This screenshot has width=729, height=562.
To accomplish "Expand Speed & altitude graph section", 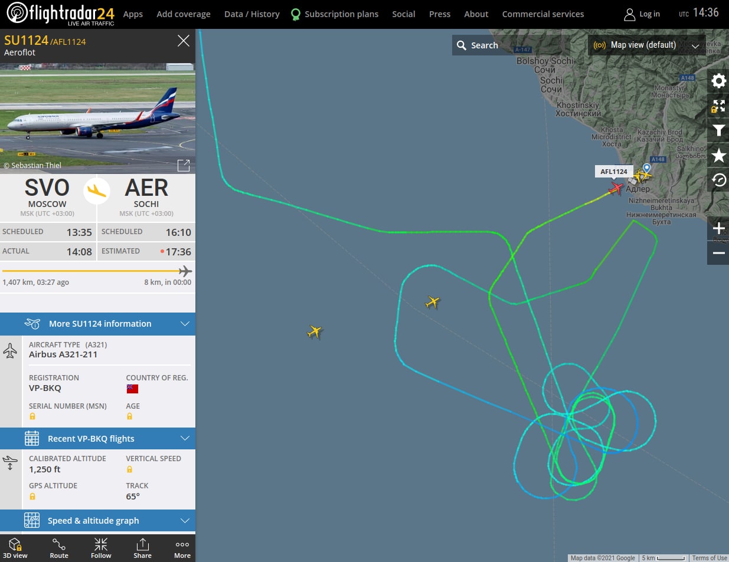I will coord(97,521).
